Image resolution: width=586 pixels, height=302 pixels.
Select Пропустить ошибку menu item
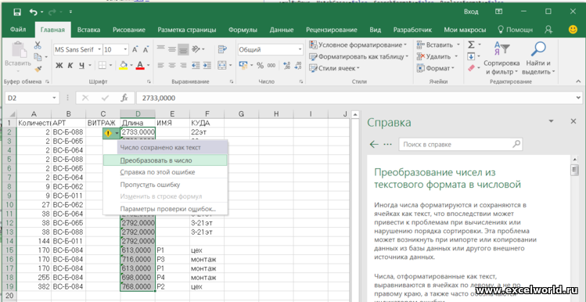pyautogui.click(x=165, y=185)
